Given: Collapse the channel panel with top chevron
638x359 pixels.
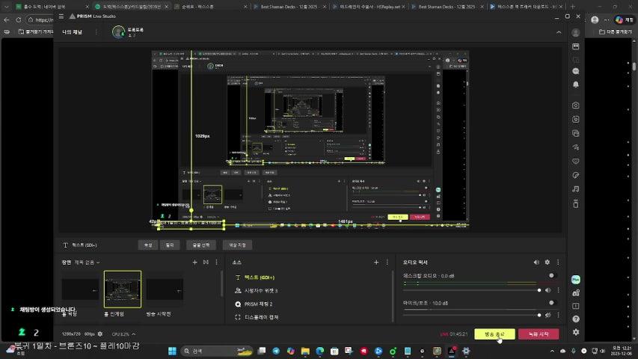Looking at the screenshot, I should tap(558, 32).
